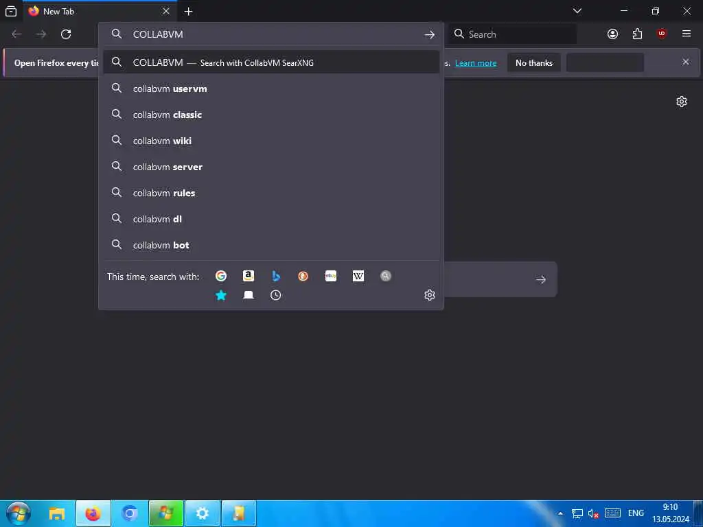The image size is (703, 527).
Task: Open Firefox application hamburger menu
Action: coord(687,34)
